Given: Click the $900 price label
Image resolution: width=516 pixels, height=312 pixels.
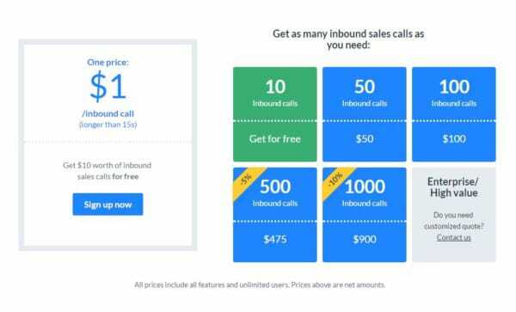Looking at the screenshot, I should [x=365, y=239].
